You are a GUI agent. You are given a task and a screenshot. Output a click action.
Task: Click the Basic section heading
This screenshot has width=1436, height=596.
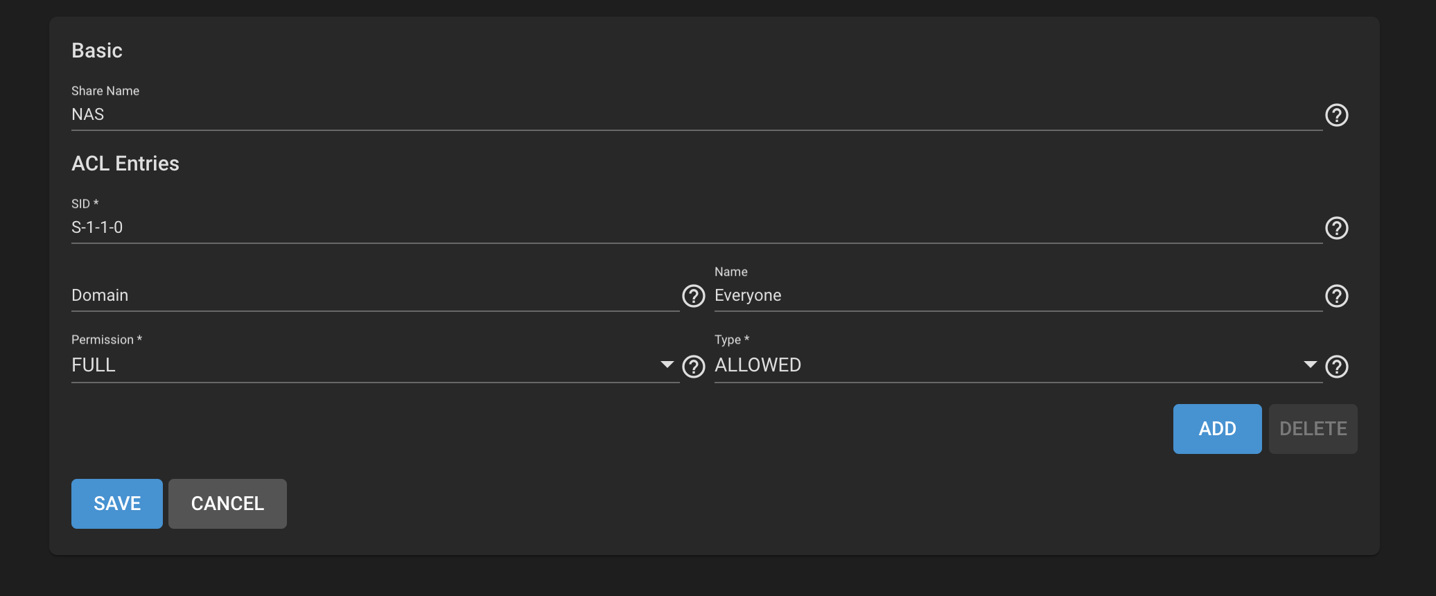pyautogui.click(x=97, y=51)
